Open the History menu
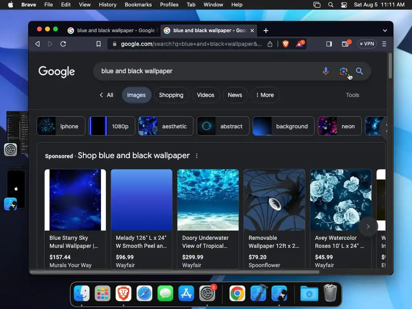This screenshot has width=412, height=309. coord(108,5)
